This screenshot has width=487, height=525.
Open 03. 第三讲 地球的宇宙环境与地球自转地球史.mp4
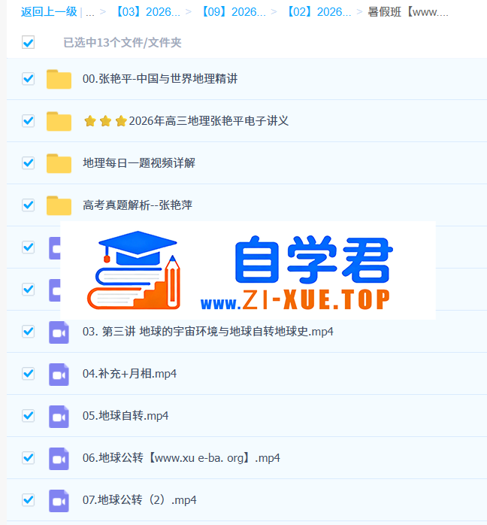click(208, 332)
